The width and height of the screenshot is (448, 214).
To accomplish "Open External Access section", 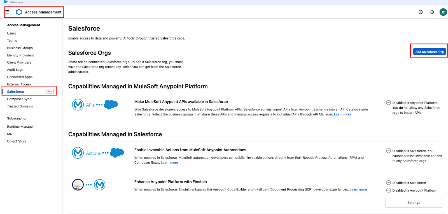I will [x=19, y=84].
